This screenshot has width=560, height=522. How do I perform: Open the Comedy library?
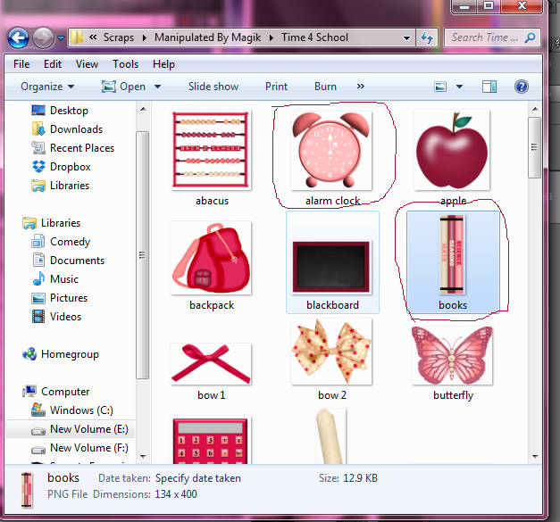click(61, 242)
